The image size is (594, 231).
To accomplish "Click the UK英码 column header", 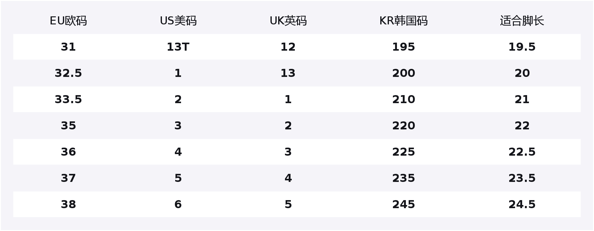I will (288, 21).
